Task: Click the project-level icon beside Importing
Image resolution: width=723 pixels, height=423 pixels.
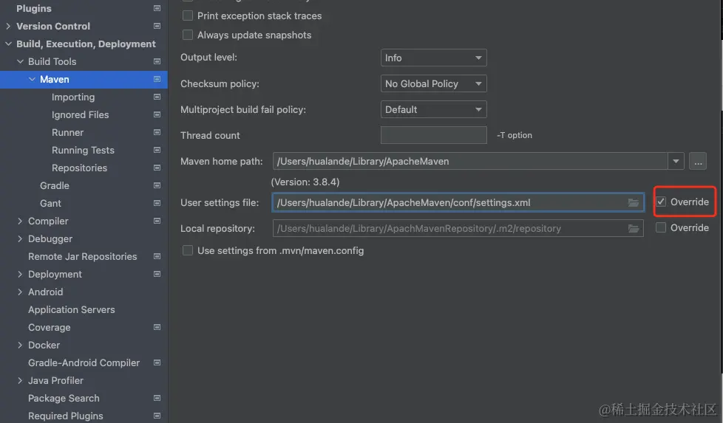Action: point(157,97)
